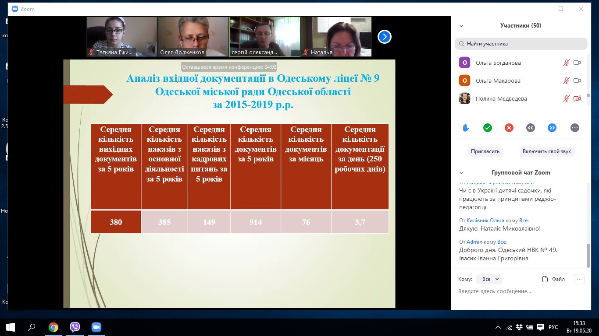
Task: Open more reactions via gray ellipsis icon
Action: [x=575, y=128]
